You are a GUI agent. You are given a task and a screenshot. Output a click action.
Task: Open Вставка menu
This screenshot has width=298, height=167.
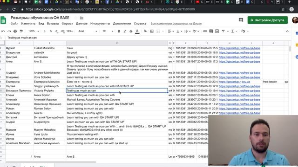pos(53,24)
